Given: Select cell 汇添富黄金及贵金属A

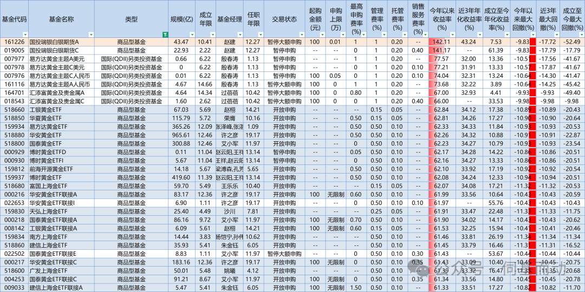Looking at the screenshot, I should [61, 92].
